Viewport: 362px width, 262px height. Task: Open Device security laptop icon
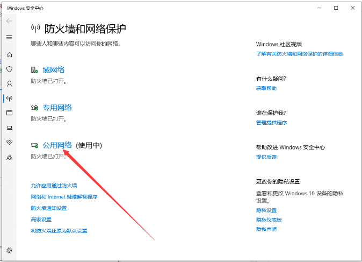(9, 128)
